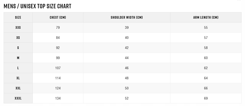
Task: Click the S size row label
Action: coord(18,48)
